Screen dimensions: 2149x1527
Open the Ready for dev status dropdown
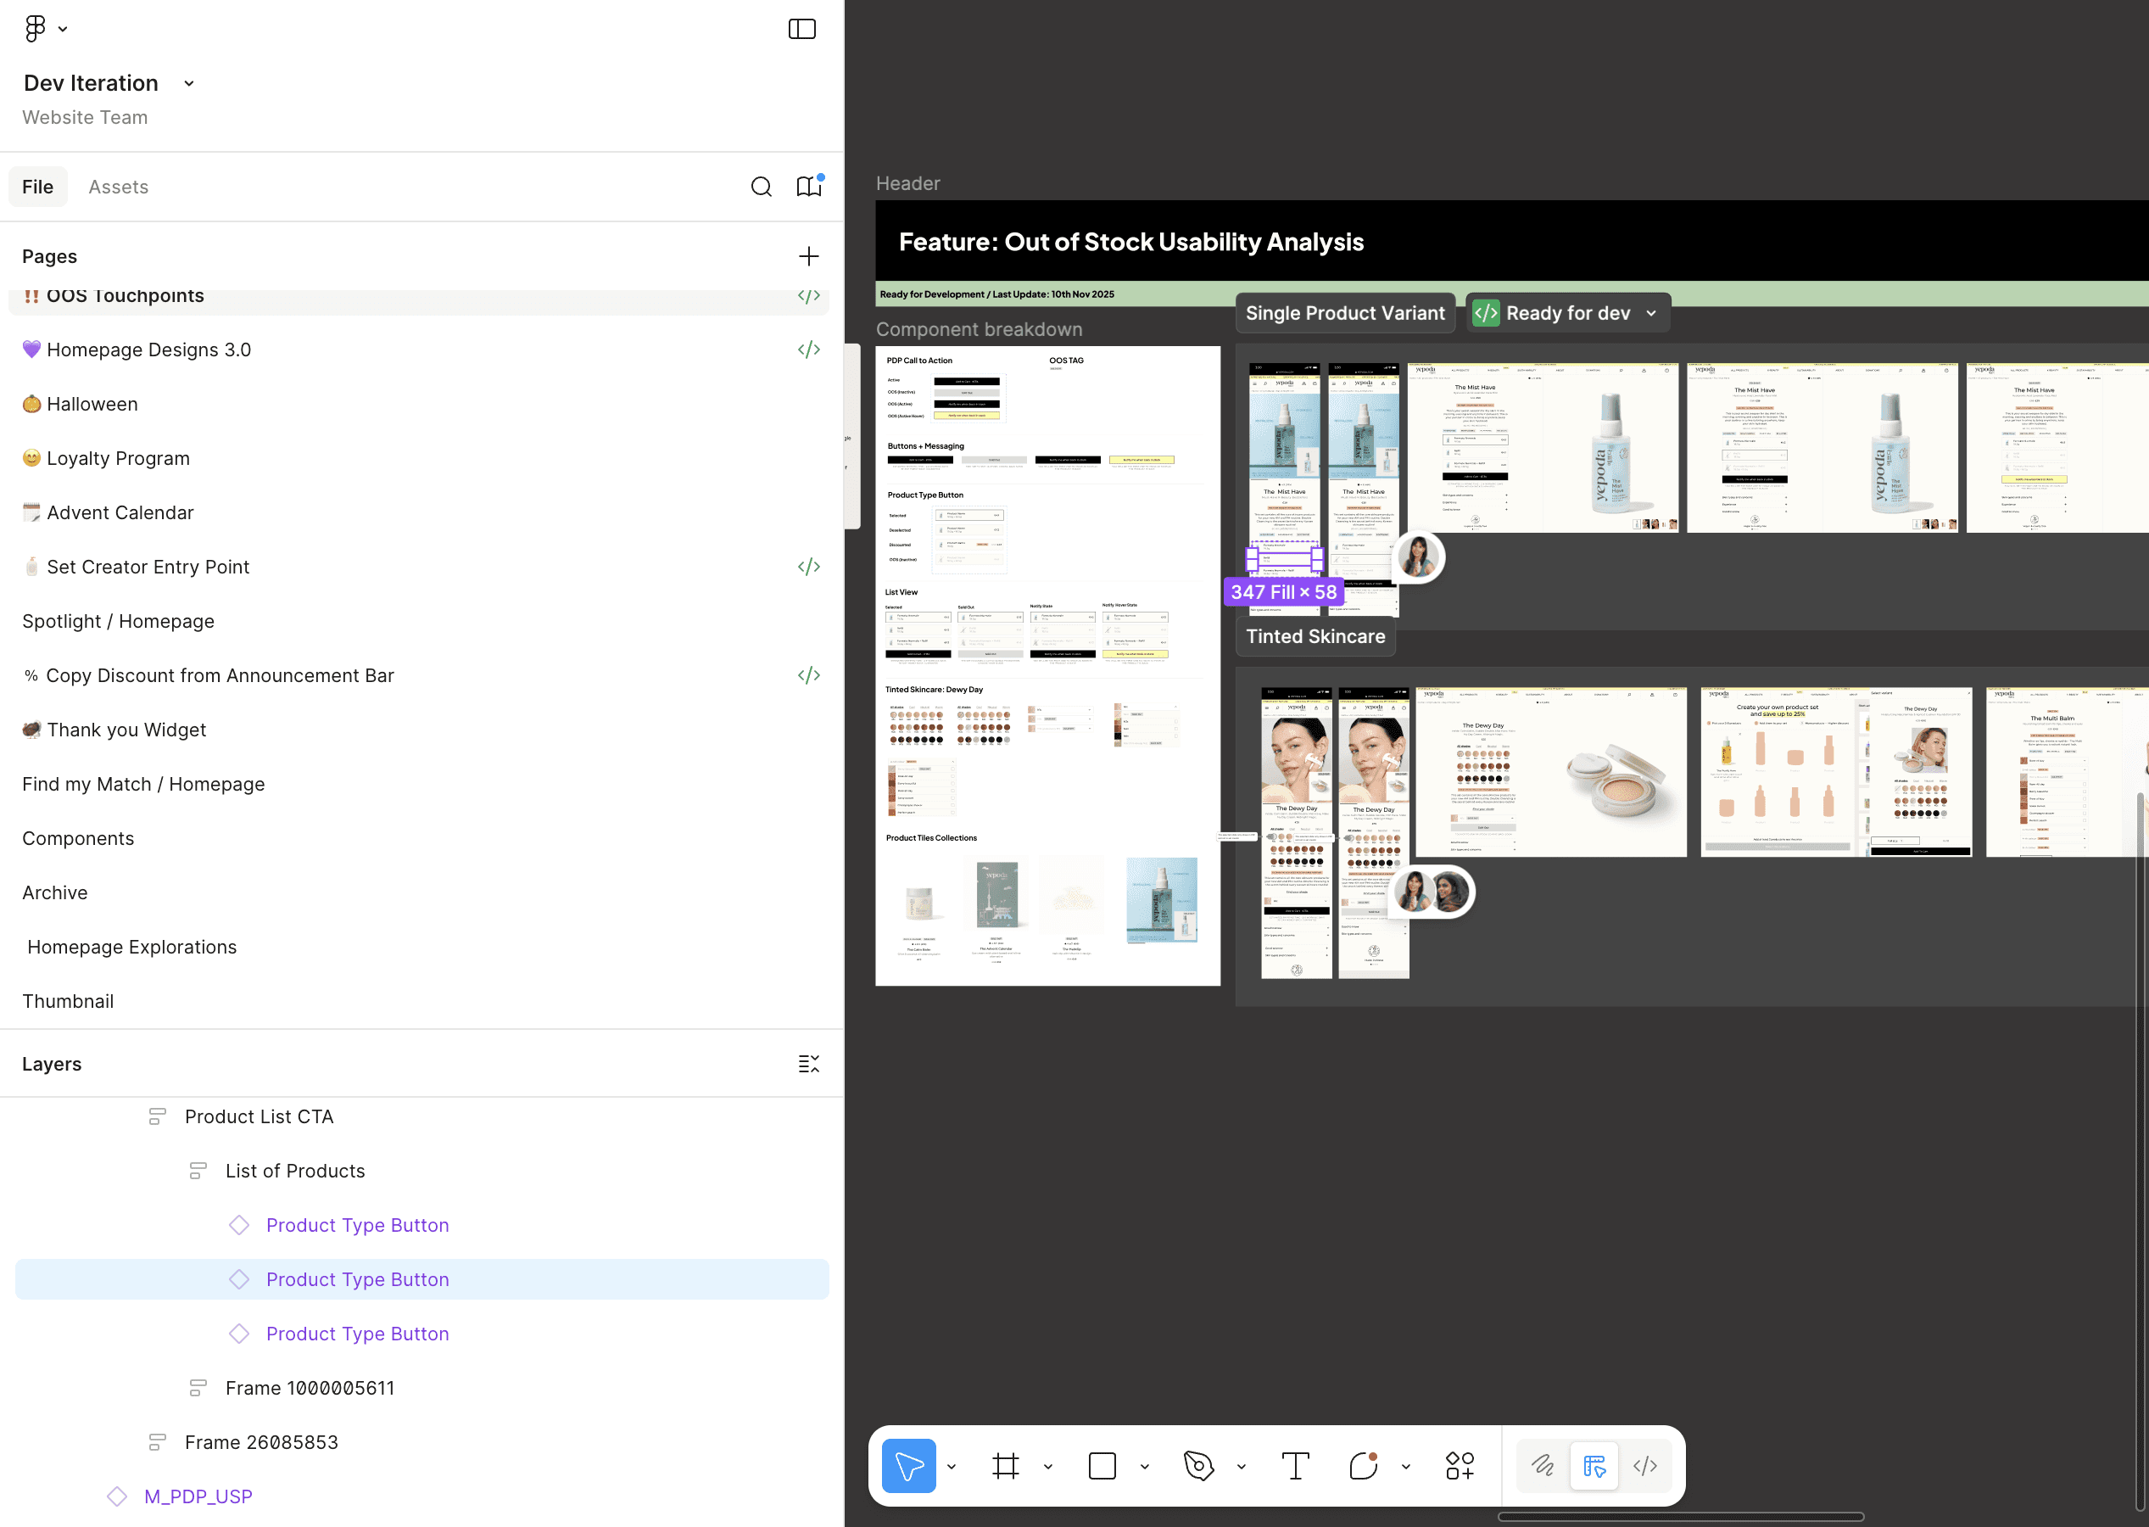1651,313
